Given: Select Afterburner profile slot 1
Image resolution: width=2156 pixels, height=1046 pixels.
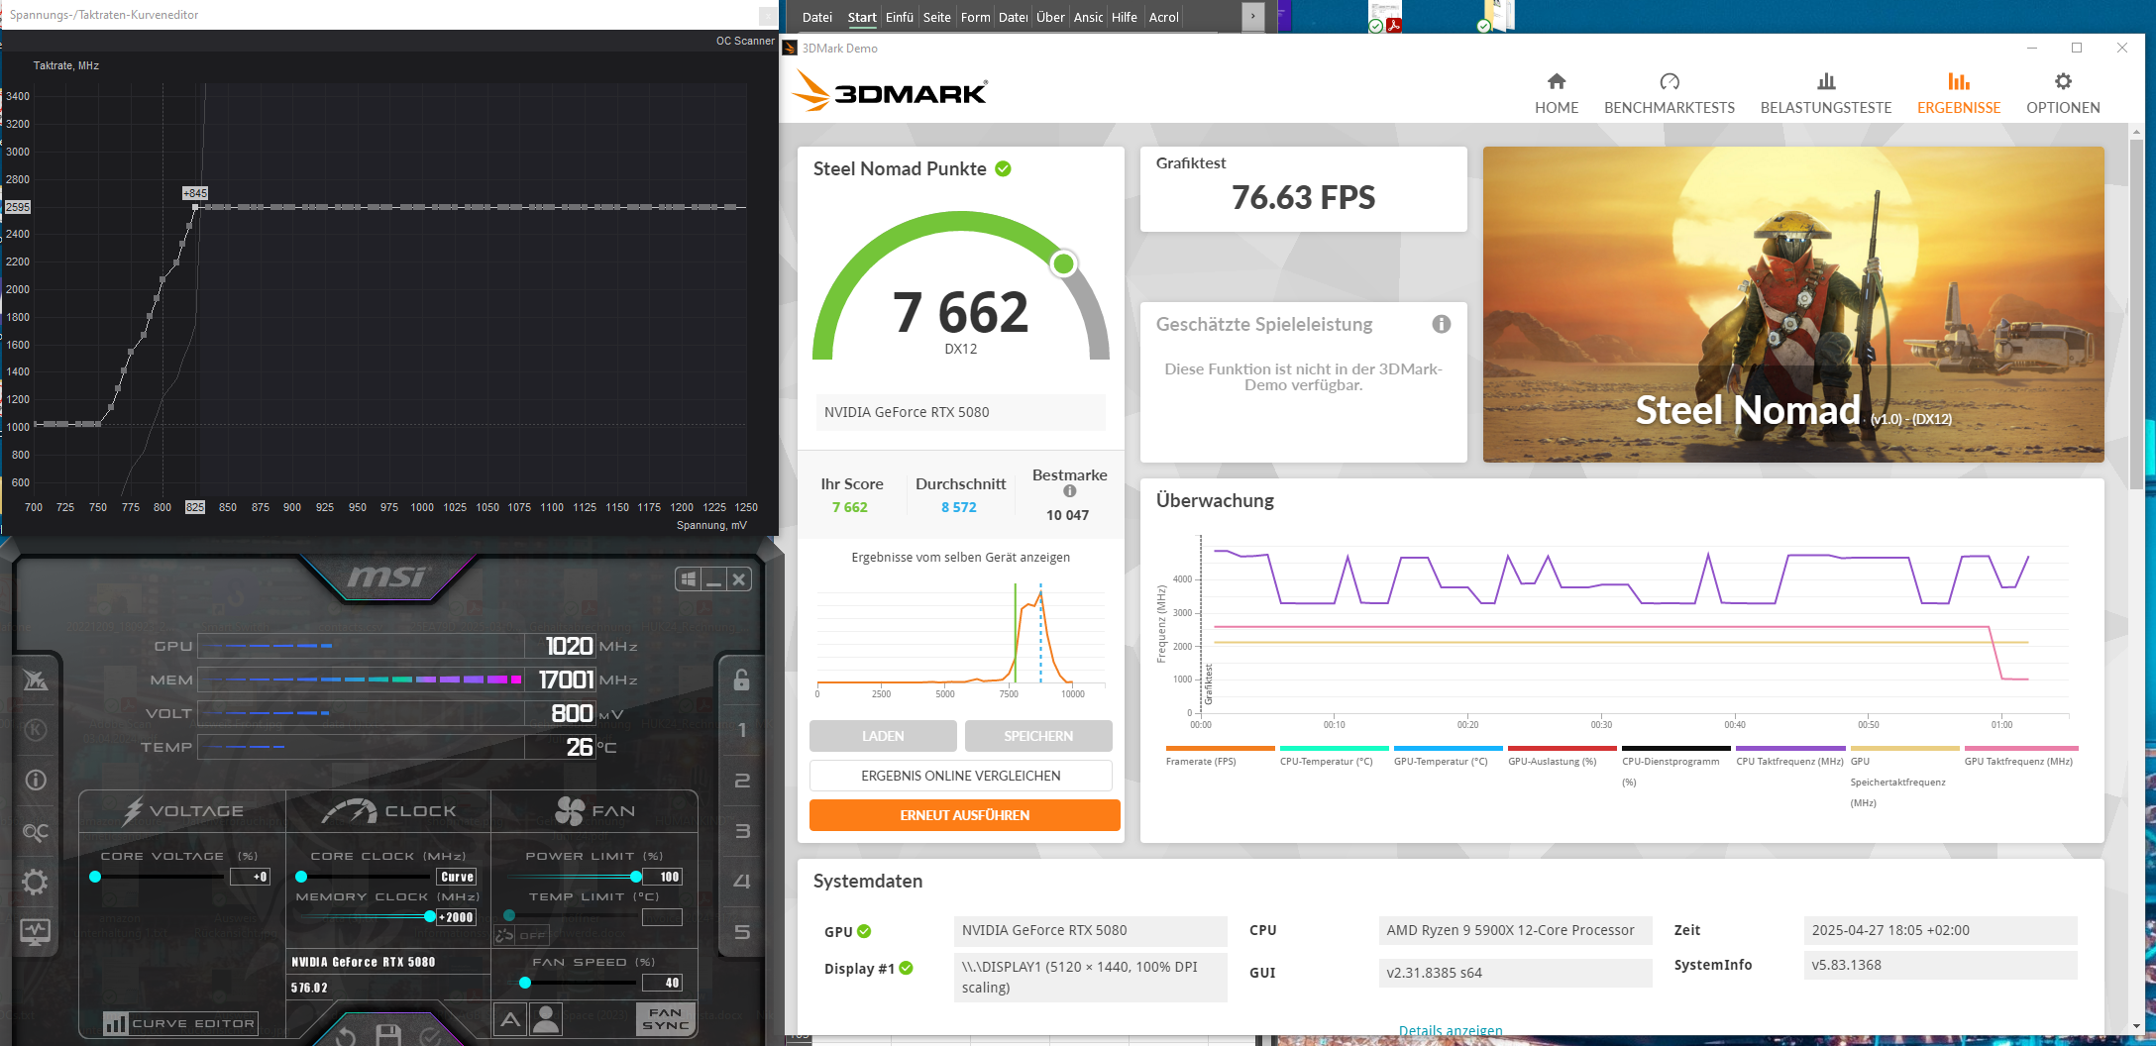Looking at the screenshot, I should (741, 730).
